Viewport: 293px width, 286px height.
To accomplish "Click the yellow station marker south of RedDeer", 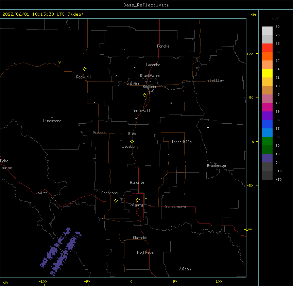I will click(144, 95).
